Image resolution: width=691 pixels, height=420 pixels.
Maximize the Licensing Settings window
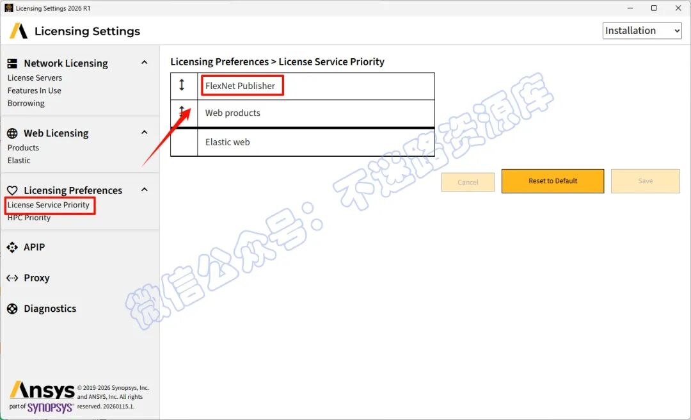pyautogui.click(x=654, y=8)
